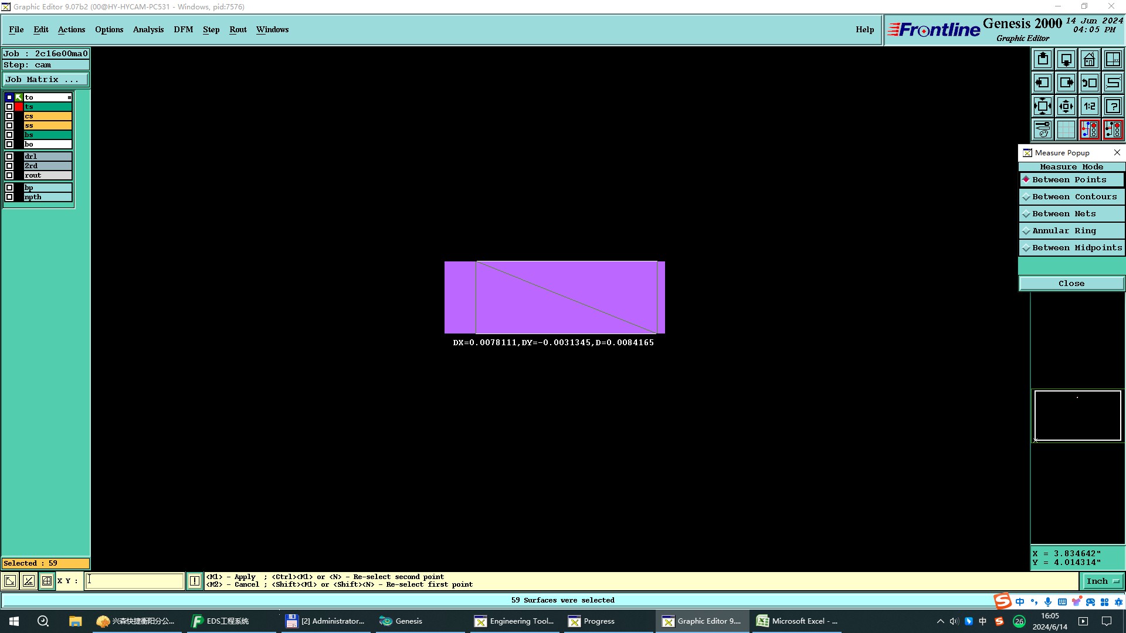Click the zoom in expand icon
This screenshot has width=1126, height=633.
coord(1043,107)
